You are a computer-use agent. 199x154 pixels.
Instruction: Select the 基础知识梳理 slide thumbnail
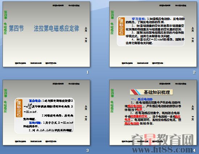pos(153,113)
